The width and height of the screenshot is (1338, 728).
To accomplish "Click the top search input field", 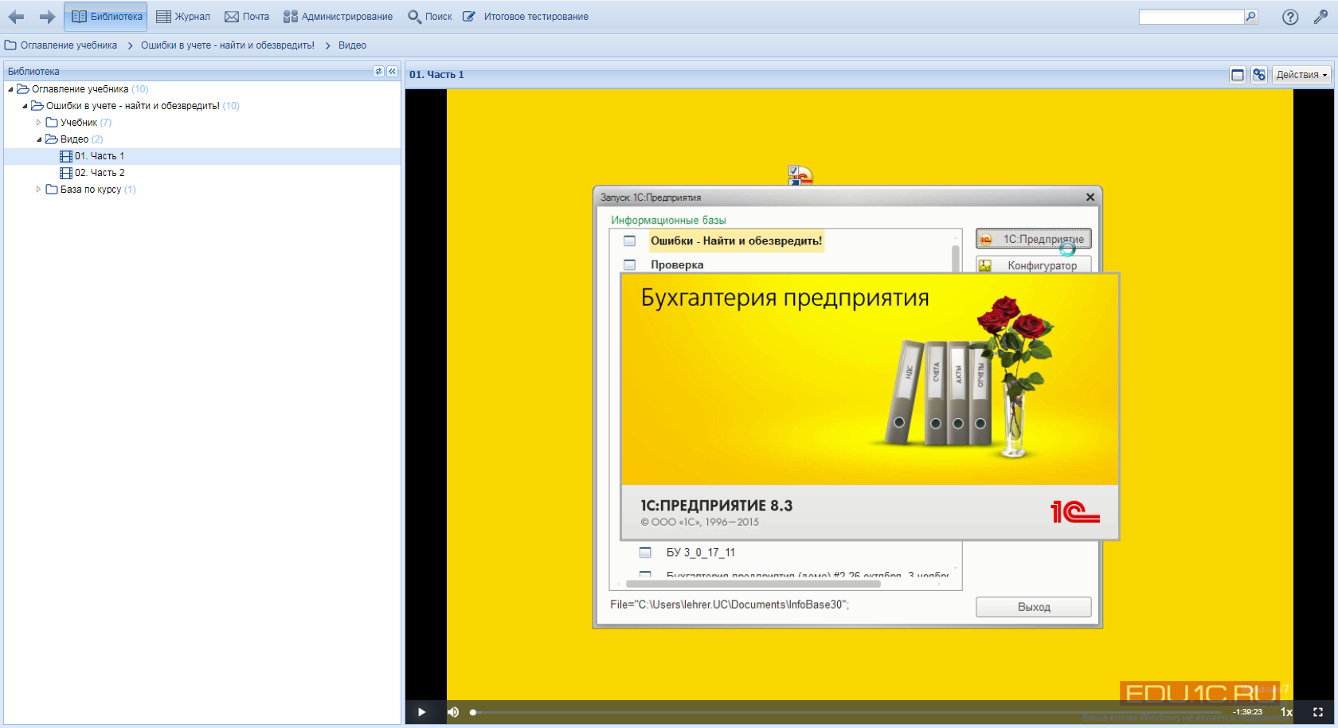I will pyautogui.click(x=1191, y=17).
